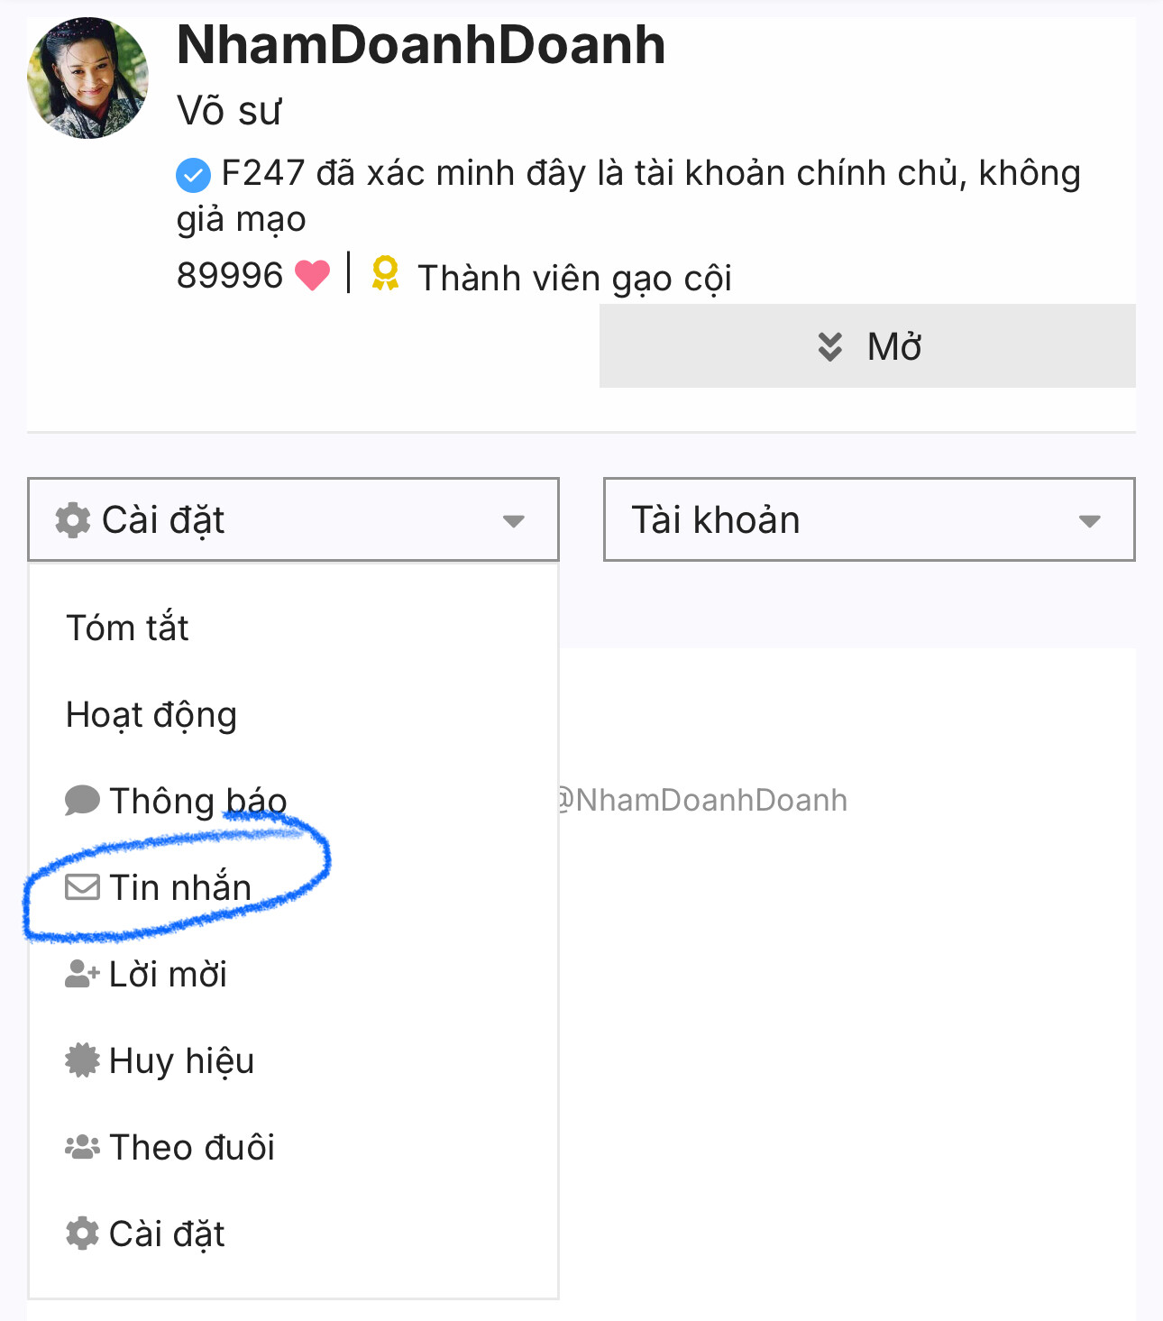Select Cài đặt item in dropdown list
Viewport: 1163px width, 1321px height.
click(x=167, y=1234)
